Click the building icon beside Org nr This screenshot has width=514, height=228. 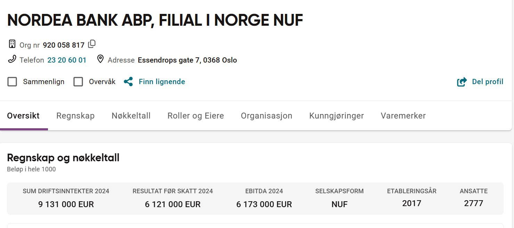click(x=12, y=44)
